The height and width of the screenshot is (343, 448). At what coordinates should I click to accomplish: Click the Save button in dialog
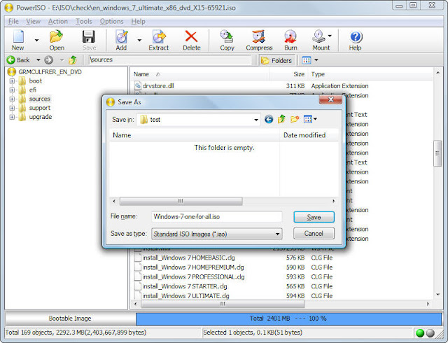click(x=314, y=217)
